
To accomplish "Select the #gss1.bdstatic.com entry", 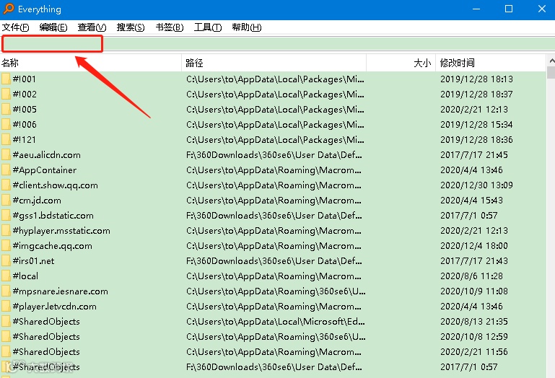I will tap(53, 215).
